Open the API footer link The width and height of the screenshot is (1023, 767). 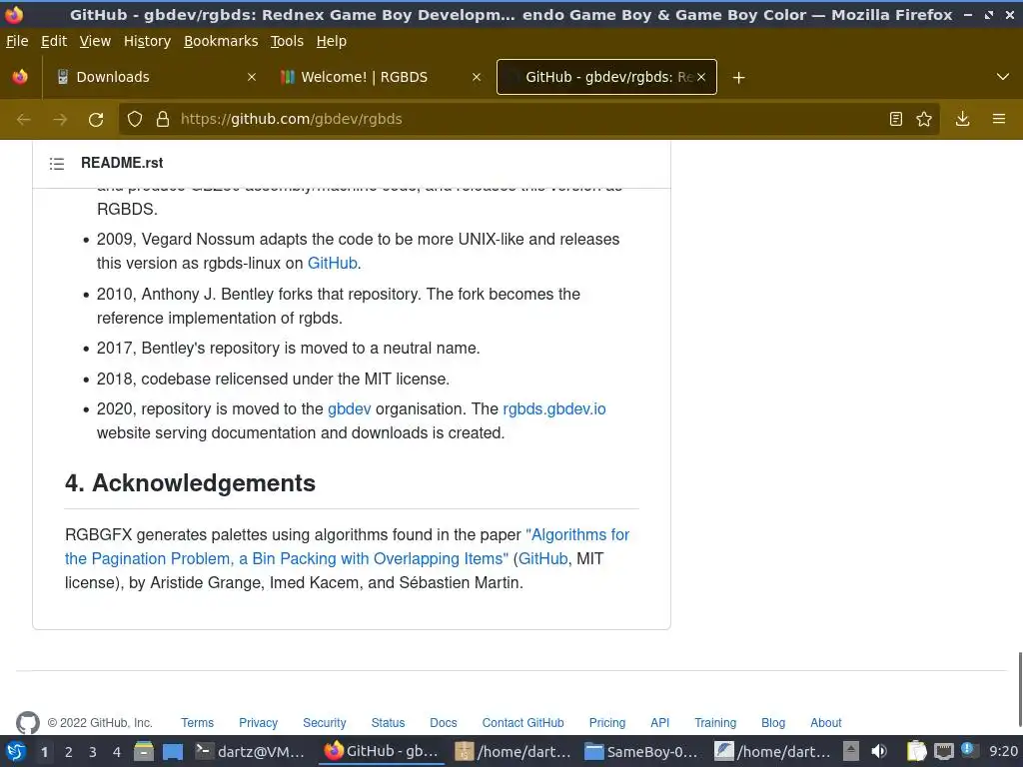(x=659, y=723)
